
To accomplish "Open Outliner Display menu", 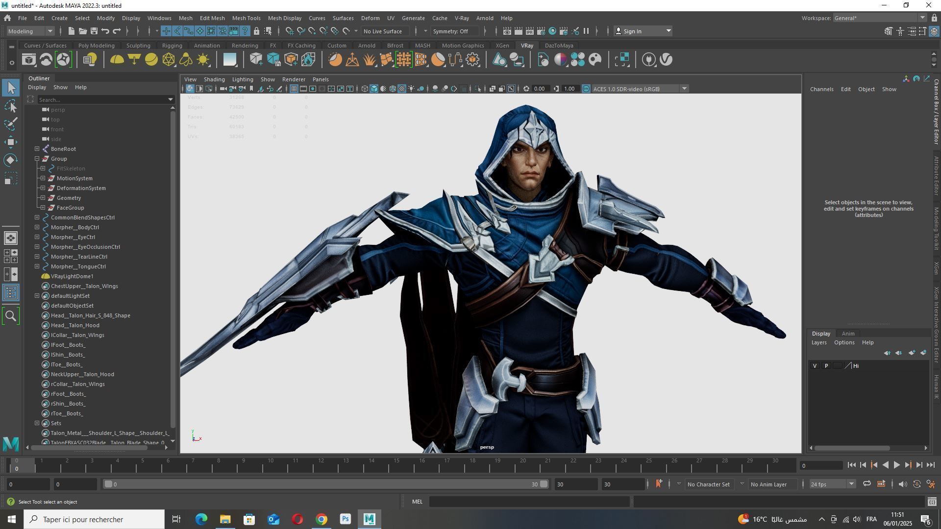I will pos(37,87).
